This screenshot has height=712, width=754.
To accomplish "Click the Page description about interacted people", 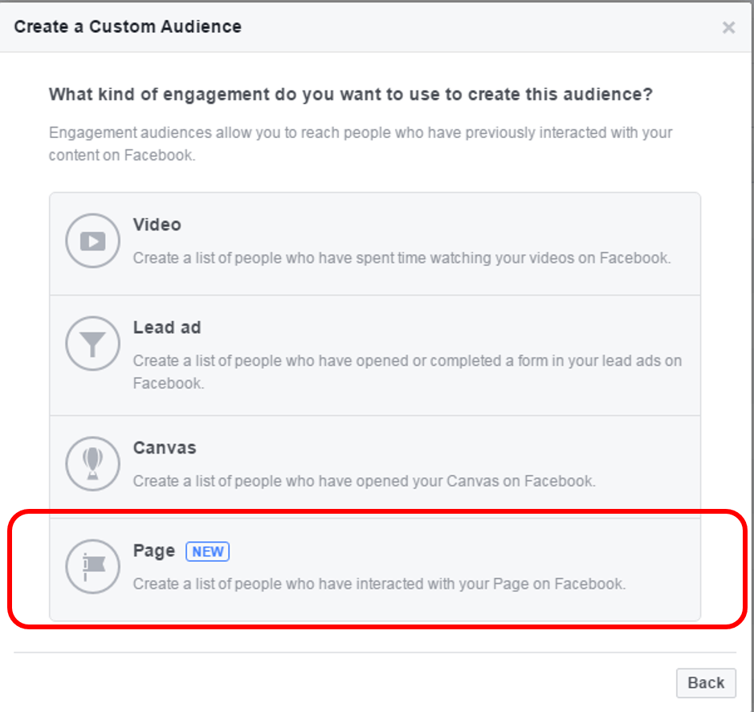I will [379, 584].
